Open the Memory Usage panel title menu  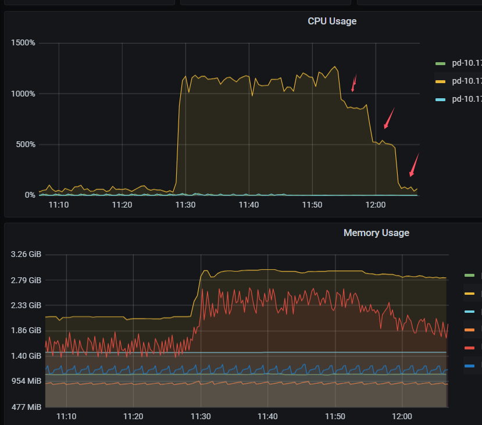click(x=376, y=233)
